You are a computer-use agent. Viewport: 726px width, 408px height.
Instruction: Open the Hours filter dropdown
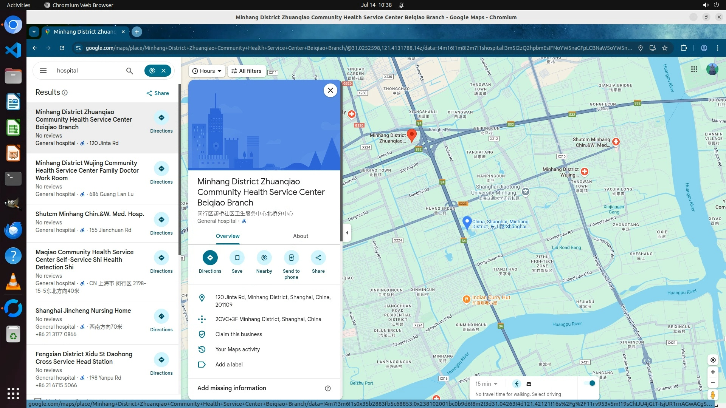(207, 71)
